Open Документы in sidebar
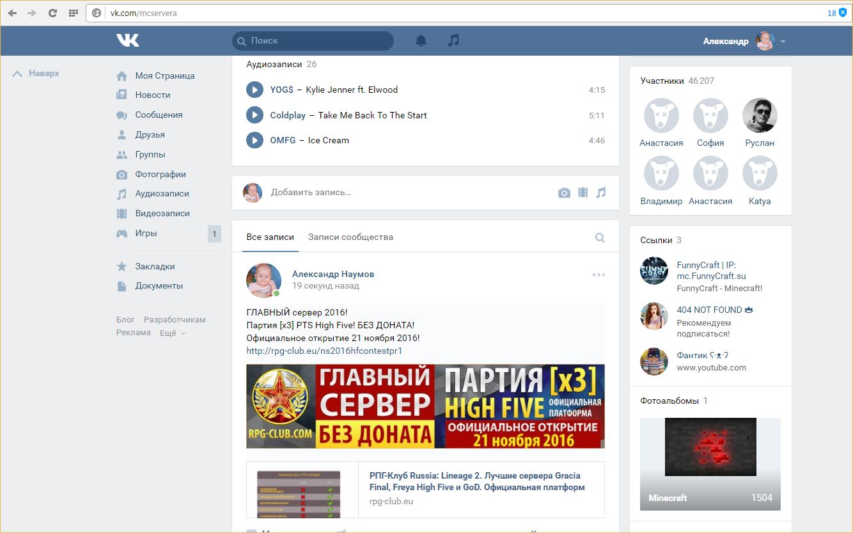The image size is (853, 533). click(159, 285)
